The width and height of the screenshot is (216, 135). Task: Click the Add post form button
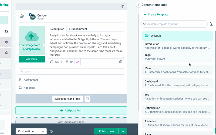coord(71,110)
